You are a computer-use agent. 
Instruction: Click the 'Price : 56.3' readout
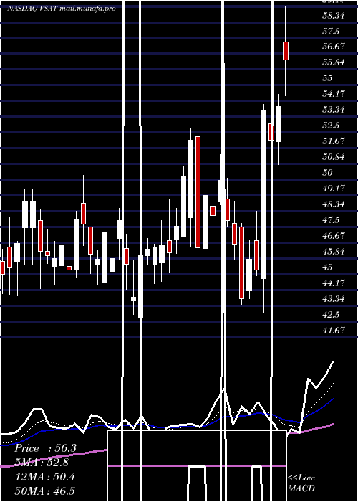point(45,448)
